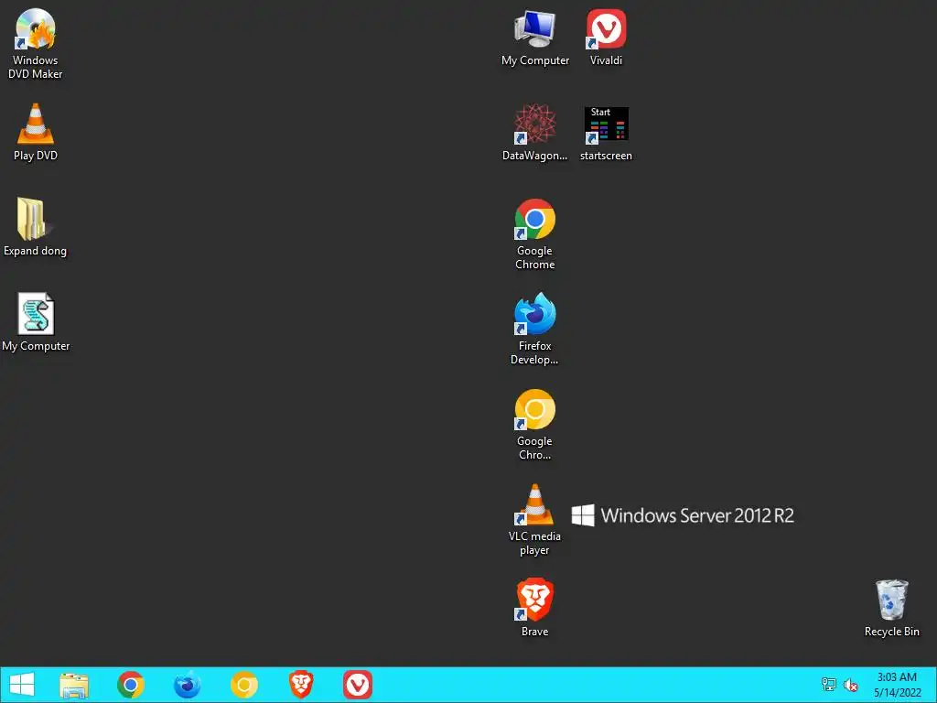937x703 pixels.
Task: Select the DataWagon desktop shortcut
Action: (x=534, y=132)
